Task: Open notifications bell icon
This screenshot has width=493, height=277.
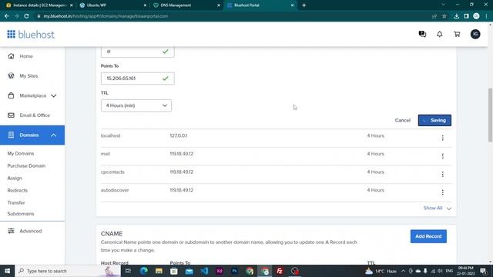Action: pos(440,34)
